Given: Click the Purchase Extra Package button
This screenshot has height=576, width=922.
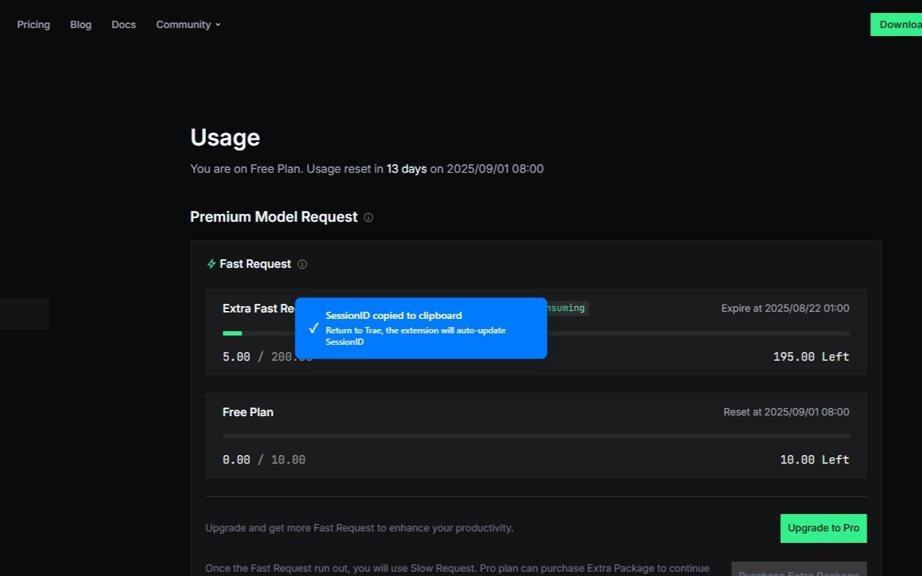Looking at the screenshot, I should [799, 570].
